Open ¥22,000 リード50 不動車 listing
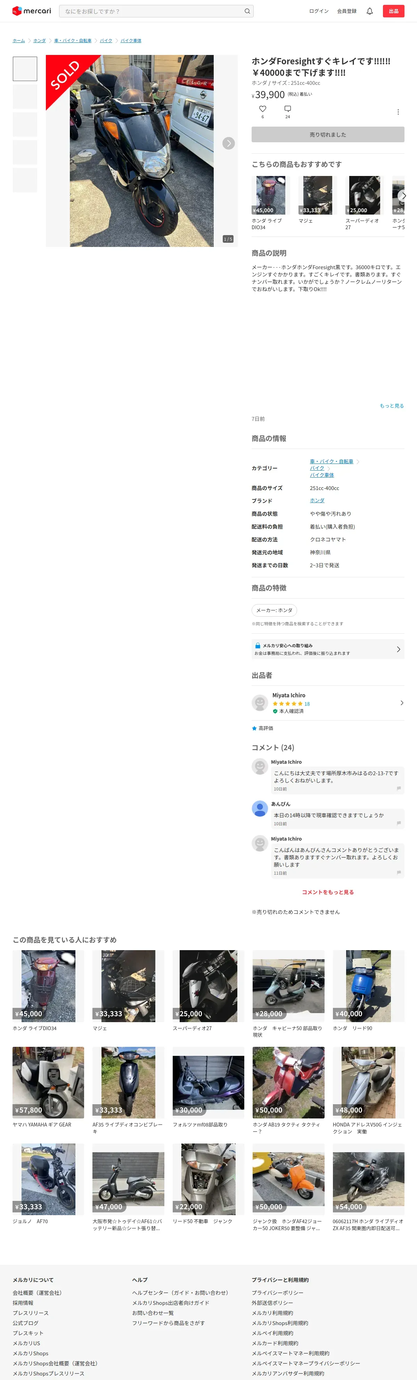417x1380 pixels. (208, 1185)
